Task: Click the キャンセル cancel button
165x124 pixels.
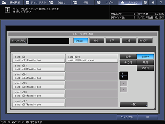Action: [127, 117]
